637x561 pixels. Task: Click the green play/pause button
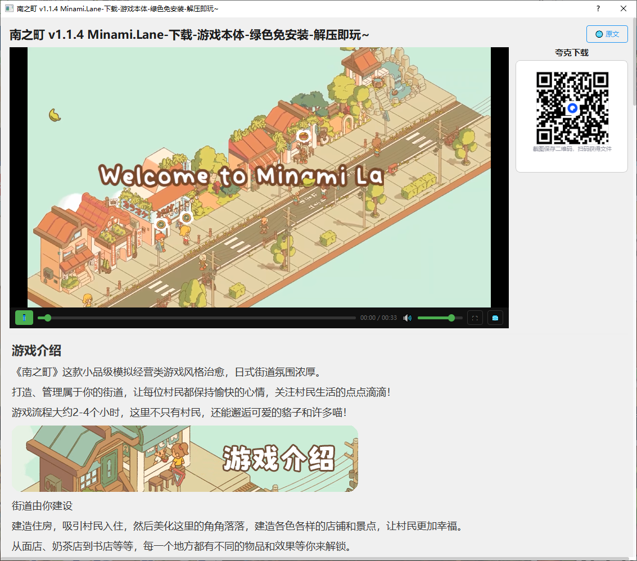tap(24, 318)
